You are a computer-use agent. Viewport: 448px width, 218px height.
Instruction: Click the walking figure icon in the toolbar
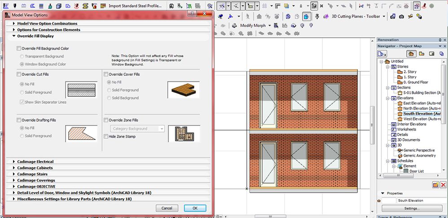point(247,16)
